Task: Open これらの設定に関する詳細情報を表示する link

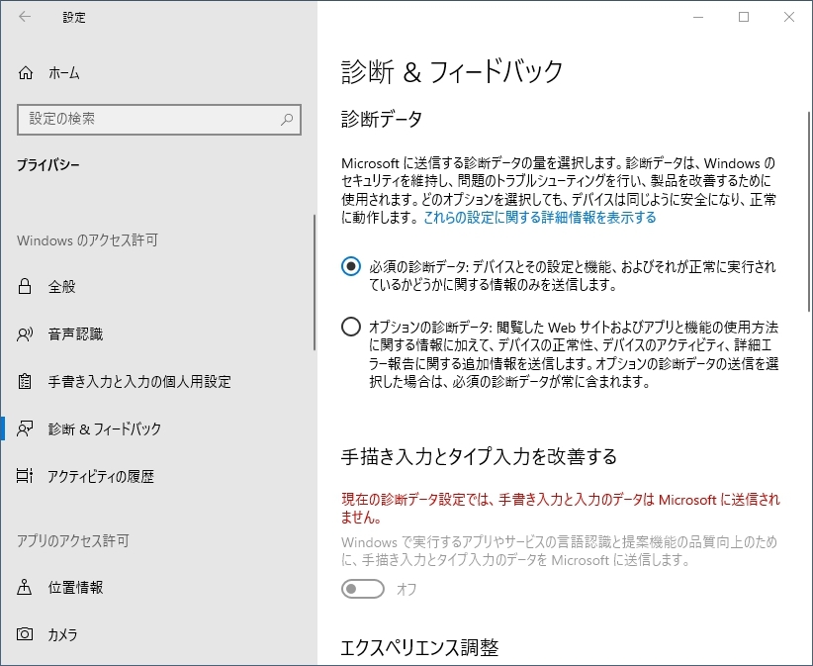Action: [x=540, y=218]
